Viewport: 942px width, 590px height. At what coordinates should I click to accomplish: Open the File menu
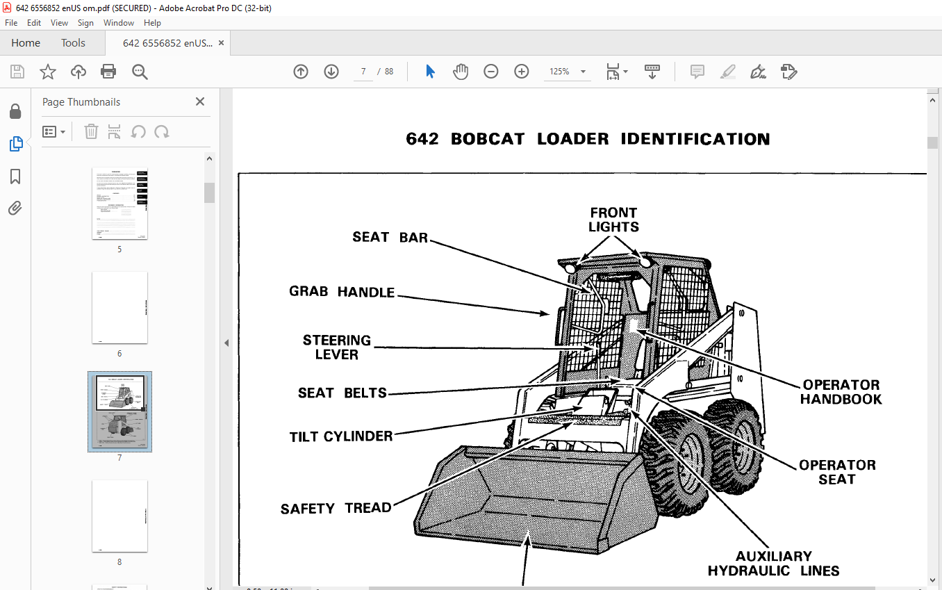(x=11, y=23)
